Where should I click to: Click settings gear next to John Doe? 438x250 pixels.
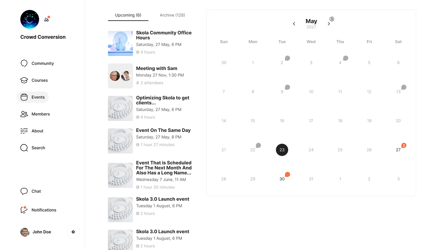click(x=73, y=232)
